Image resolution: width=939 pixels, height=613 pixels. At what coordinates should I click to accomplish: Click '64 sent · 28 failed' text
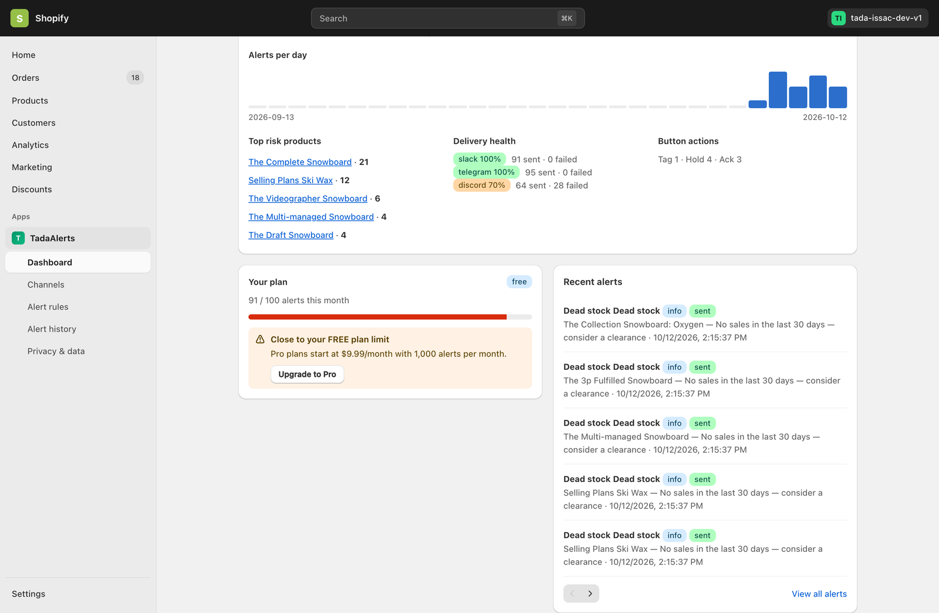tap(552, 186)
